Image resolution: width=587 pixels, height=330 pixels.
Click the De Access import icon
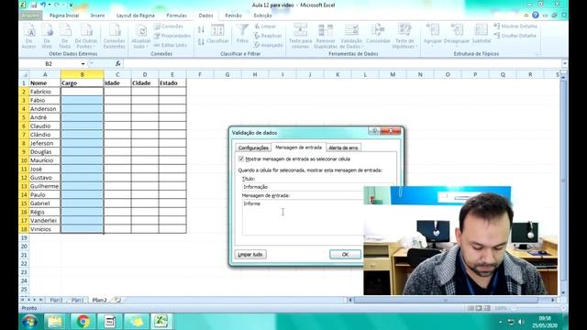click(x=29, y=36)
